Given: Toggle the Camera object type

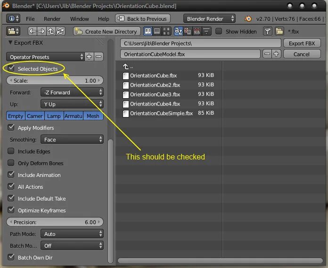Looking at the screenshot, I should [35, 116].
